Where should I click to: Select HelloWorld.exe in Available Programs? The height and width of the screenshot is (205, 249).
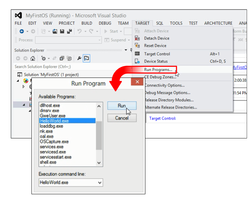pos(67,121)
